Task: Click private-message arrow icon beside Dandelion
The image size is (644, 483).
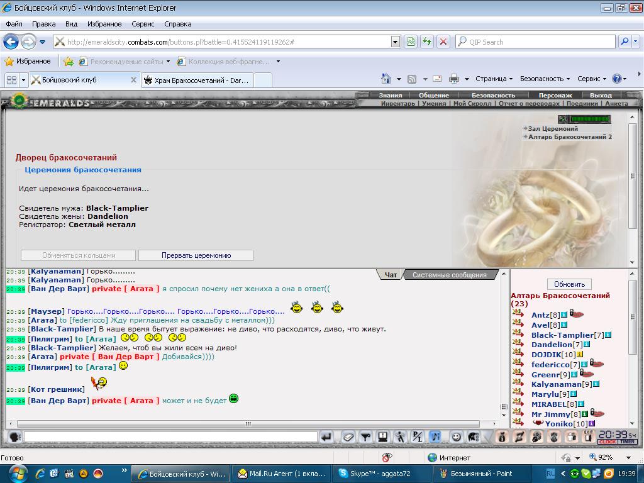Action: coord(518,344)
